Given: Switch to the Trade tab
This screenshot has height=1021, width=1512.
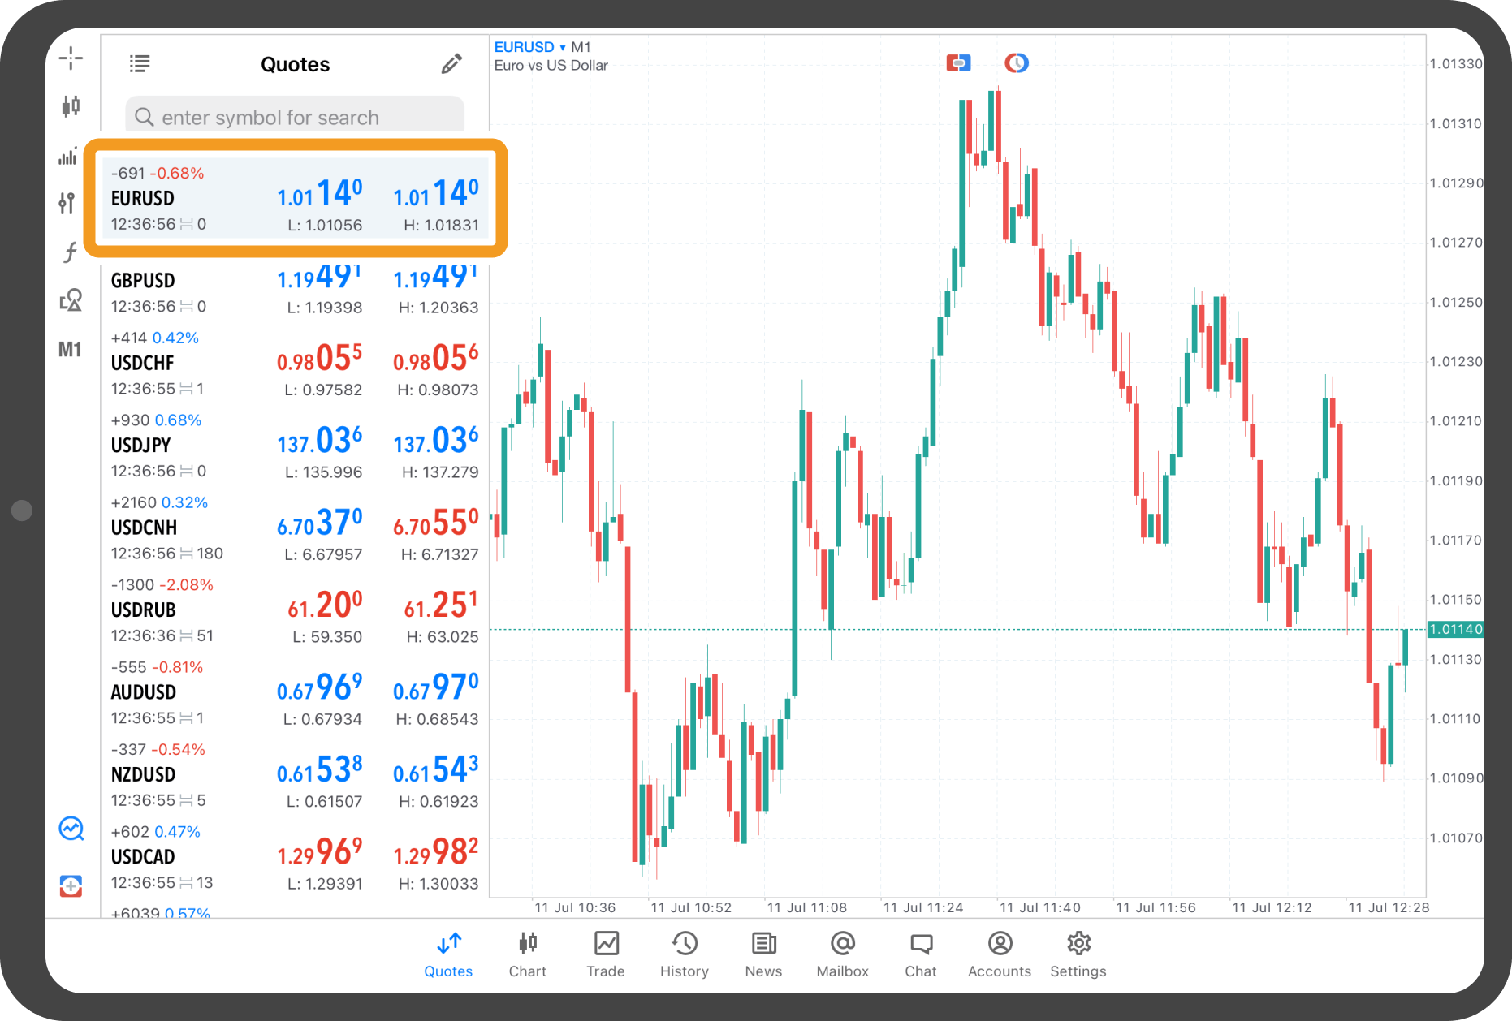Looking at the screenshot, I should [606, 954].
